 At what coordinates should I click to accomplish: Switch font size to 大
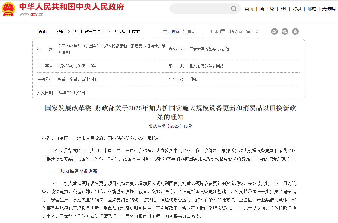183,32
